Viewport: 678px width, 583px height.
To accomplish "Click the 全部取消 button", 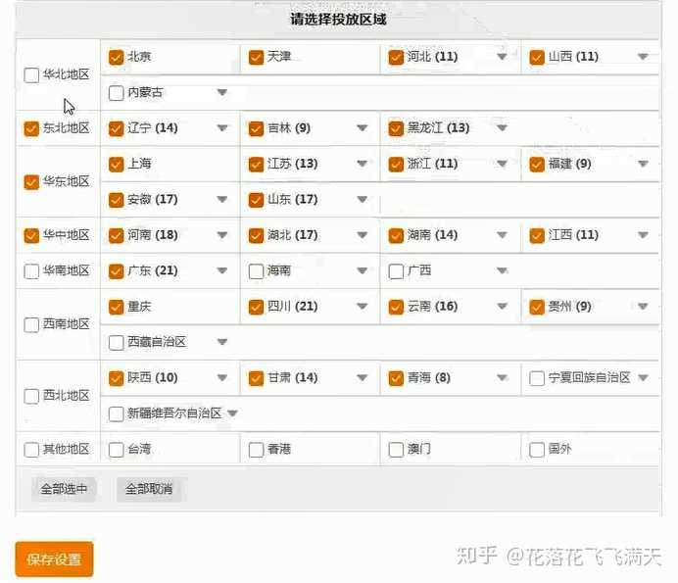I will pyautogui.click(x=149, y=489).
